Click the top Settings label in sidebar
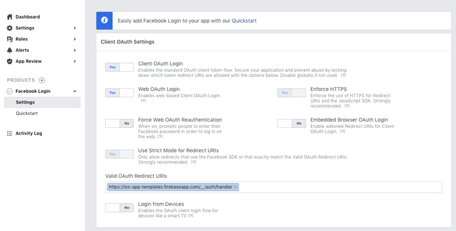This screenshot has width=456, height=231. [x=25, y=28]
